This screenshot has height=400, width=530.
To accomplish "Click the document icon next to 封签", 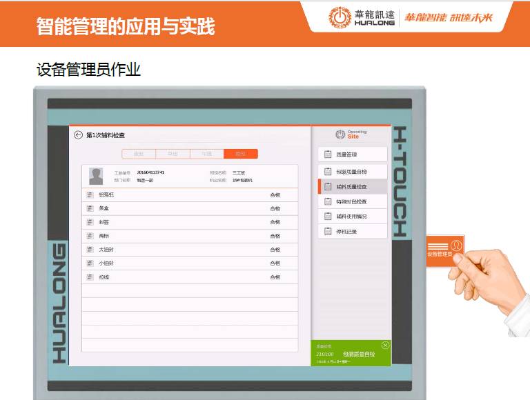I will point(90,222).
